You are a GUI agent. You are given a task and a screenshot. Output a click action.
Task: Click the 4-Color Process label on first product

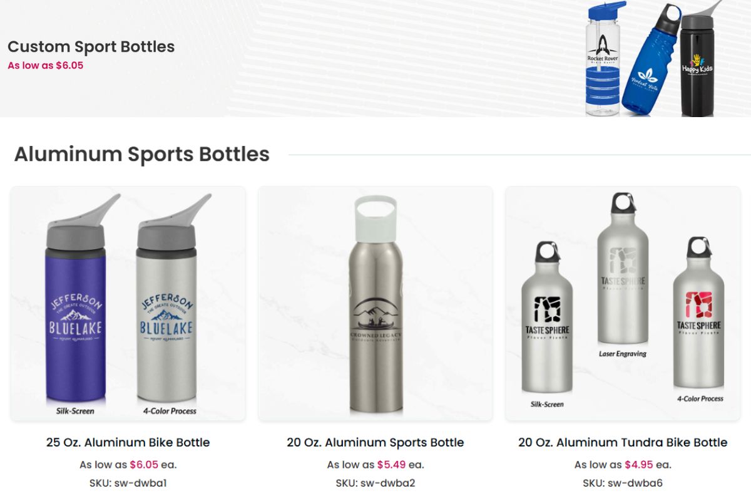click(169, 411)
